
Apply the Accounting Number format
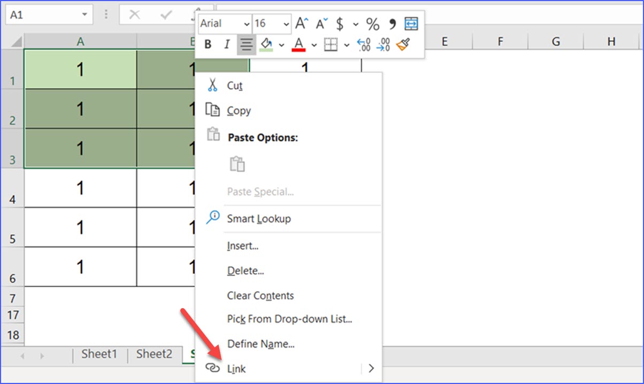click(340, 24)
